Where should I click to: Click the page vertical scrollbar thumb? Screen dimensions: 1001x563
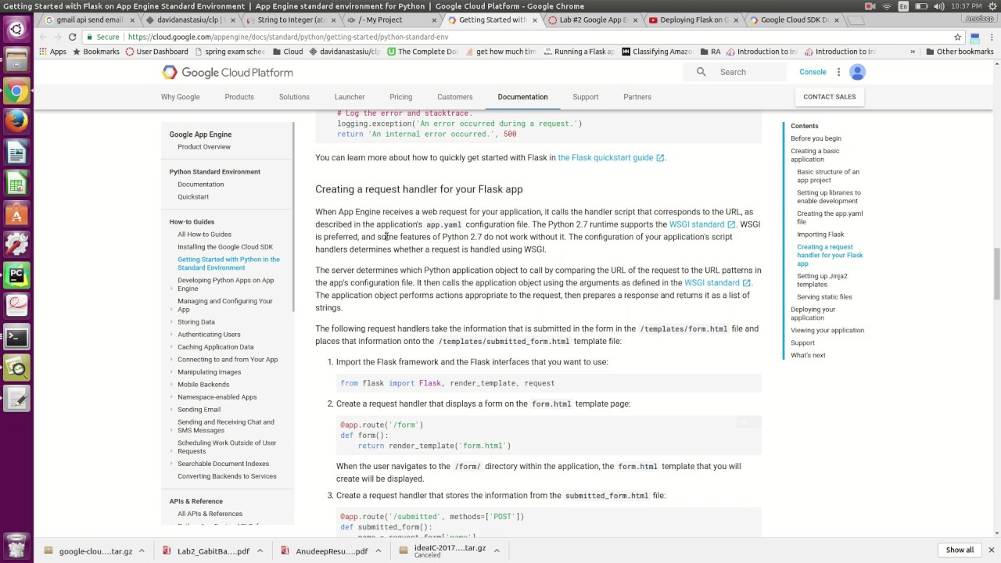[996, 273]
